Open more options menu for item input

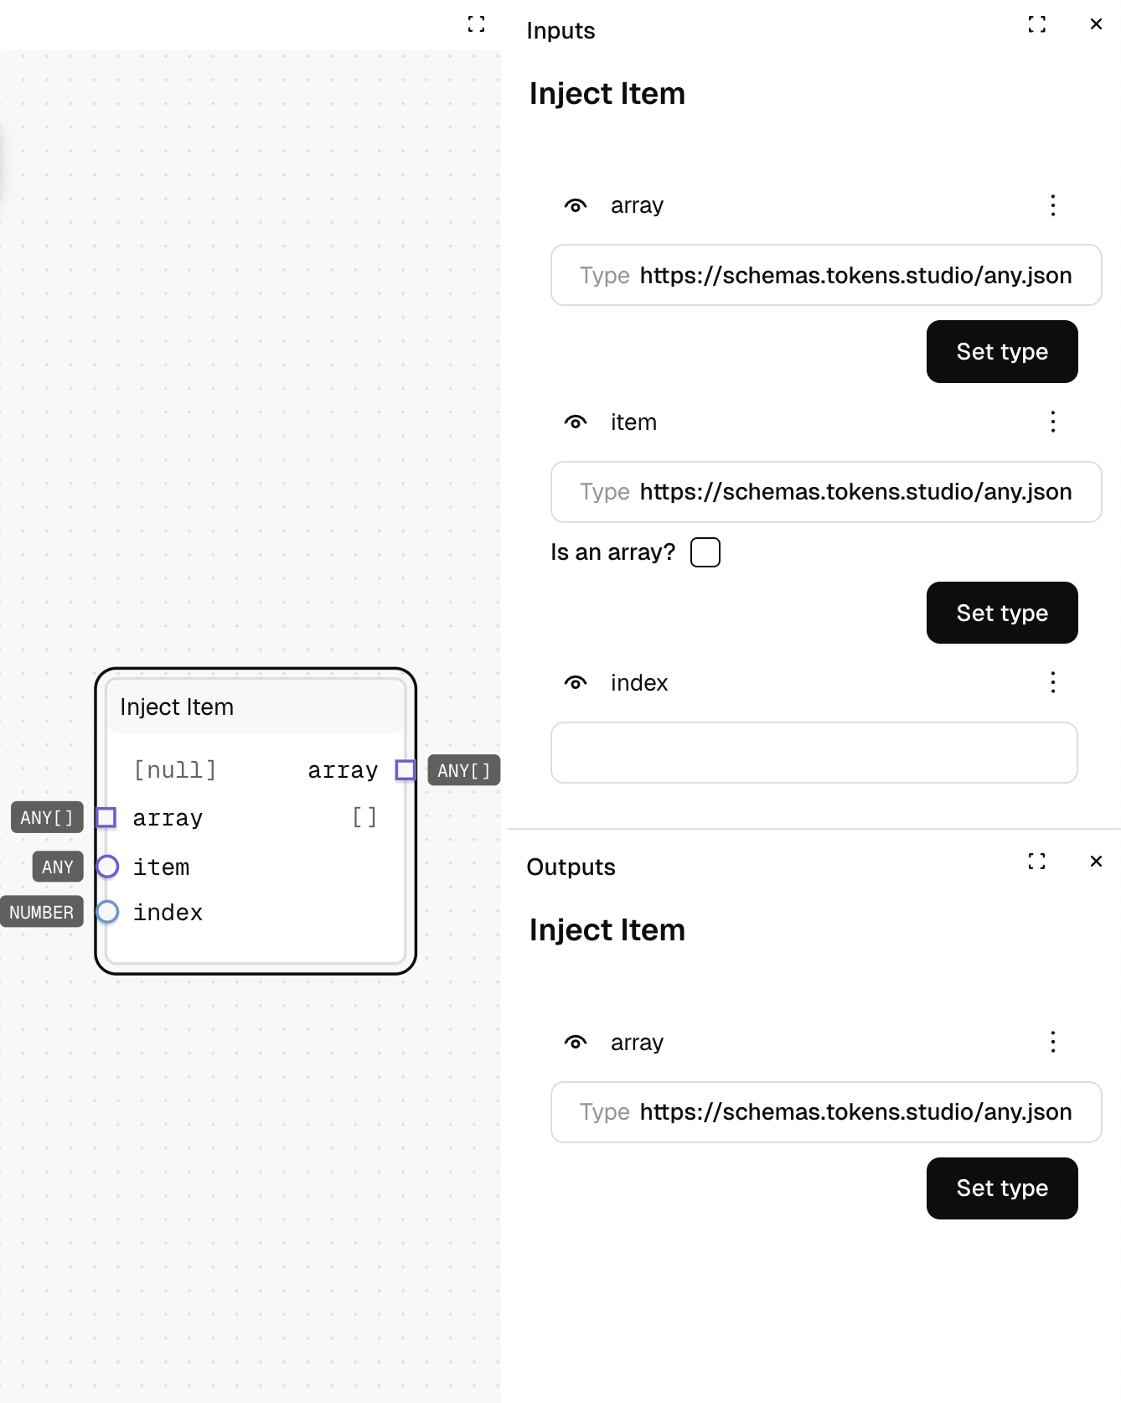tap(1053, 422)
